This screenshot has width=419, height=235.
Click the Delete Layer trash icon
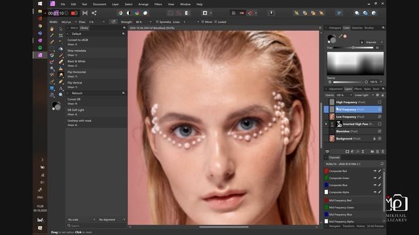382,151
